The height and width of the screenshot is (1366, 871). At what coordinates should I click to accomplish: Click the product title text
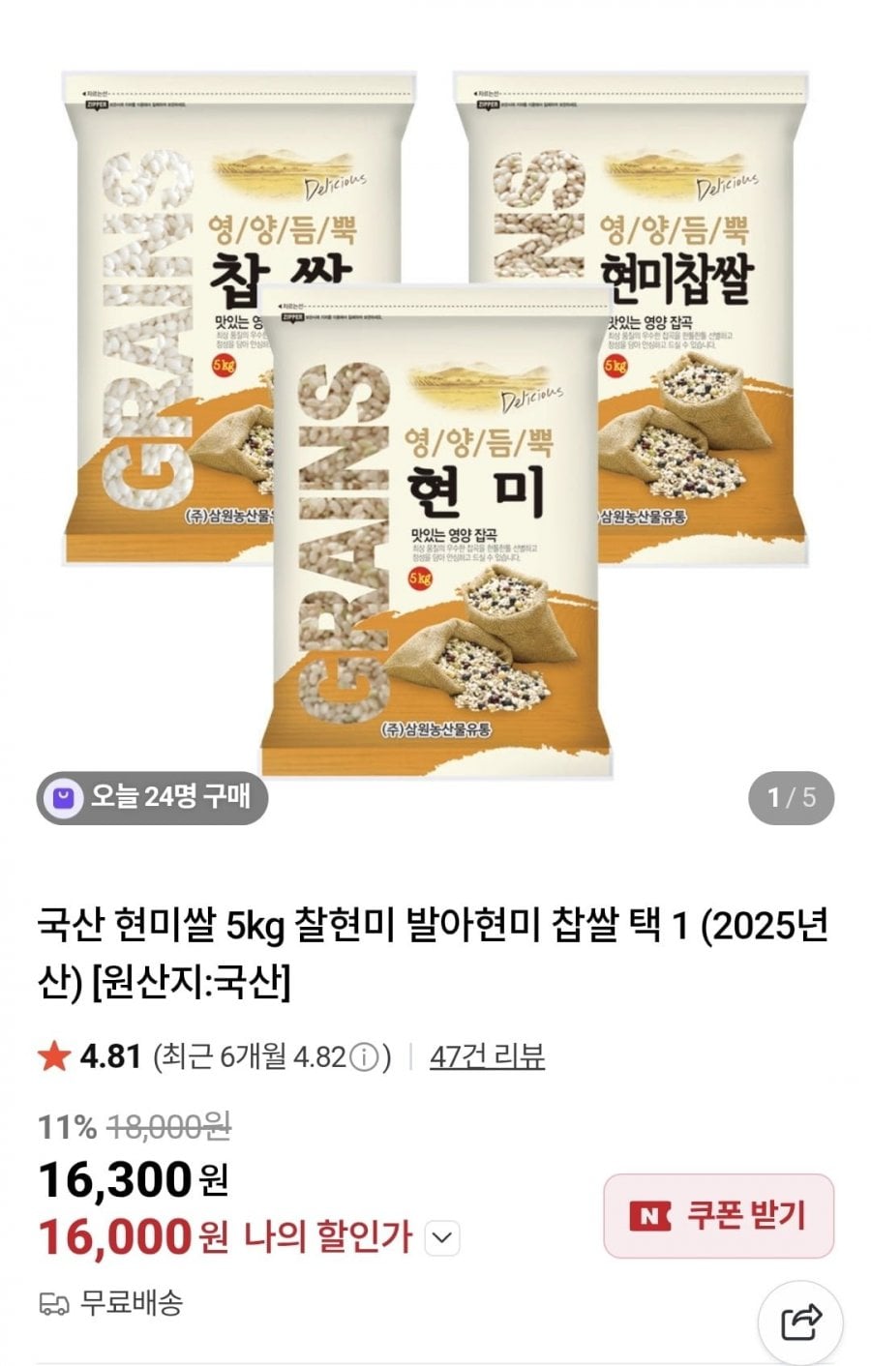(433, 954)
